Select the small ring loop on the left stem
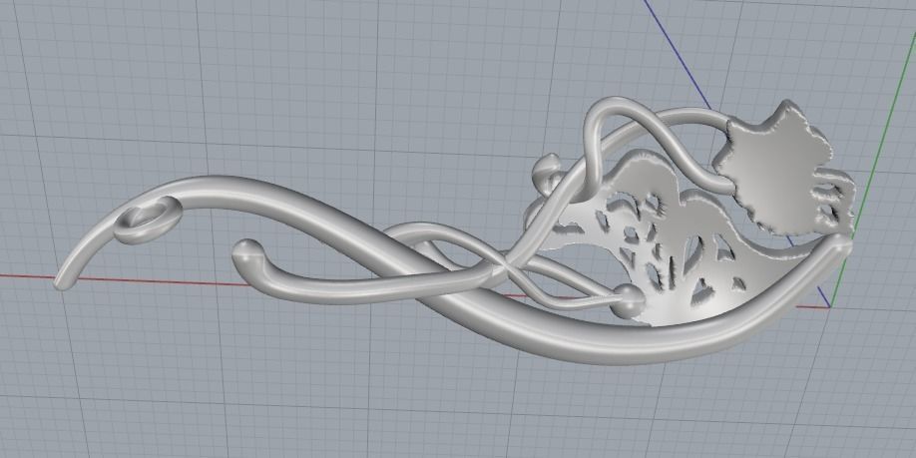Viewport: 916px width, 458px height. click(x=148, y=220)
